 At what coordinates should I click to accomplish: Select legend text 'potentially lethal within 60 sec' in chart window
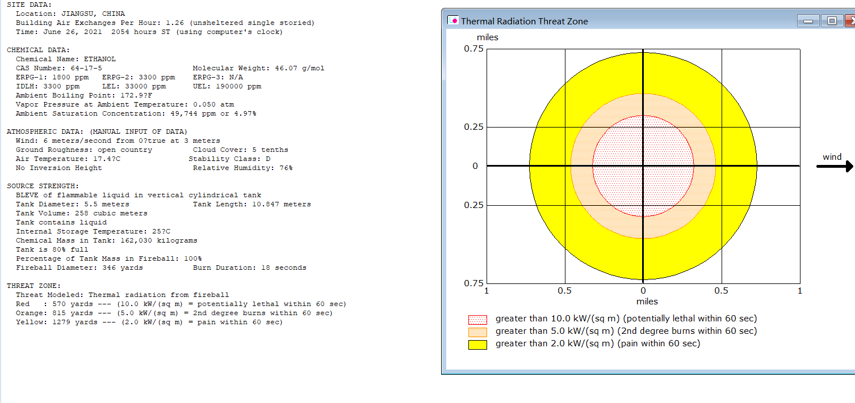click(x=689, y=319)
